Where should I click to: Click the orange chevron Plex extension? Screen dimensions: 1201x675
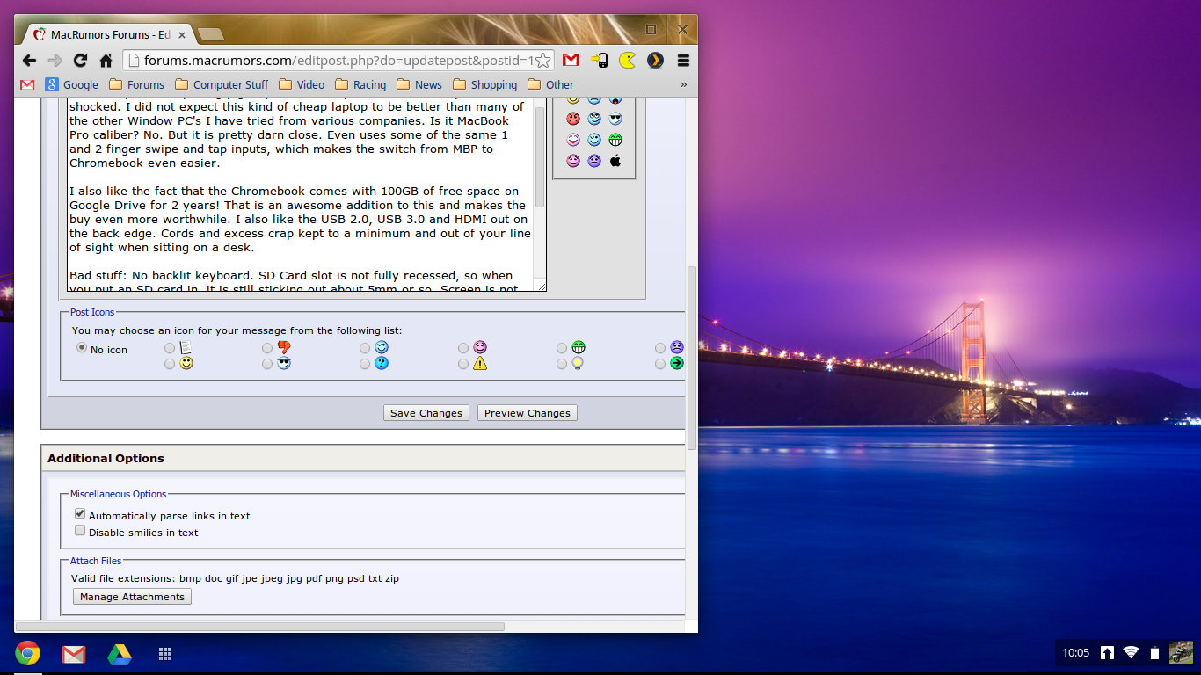pos(655,61)
